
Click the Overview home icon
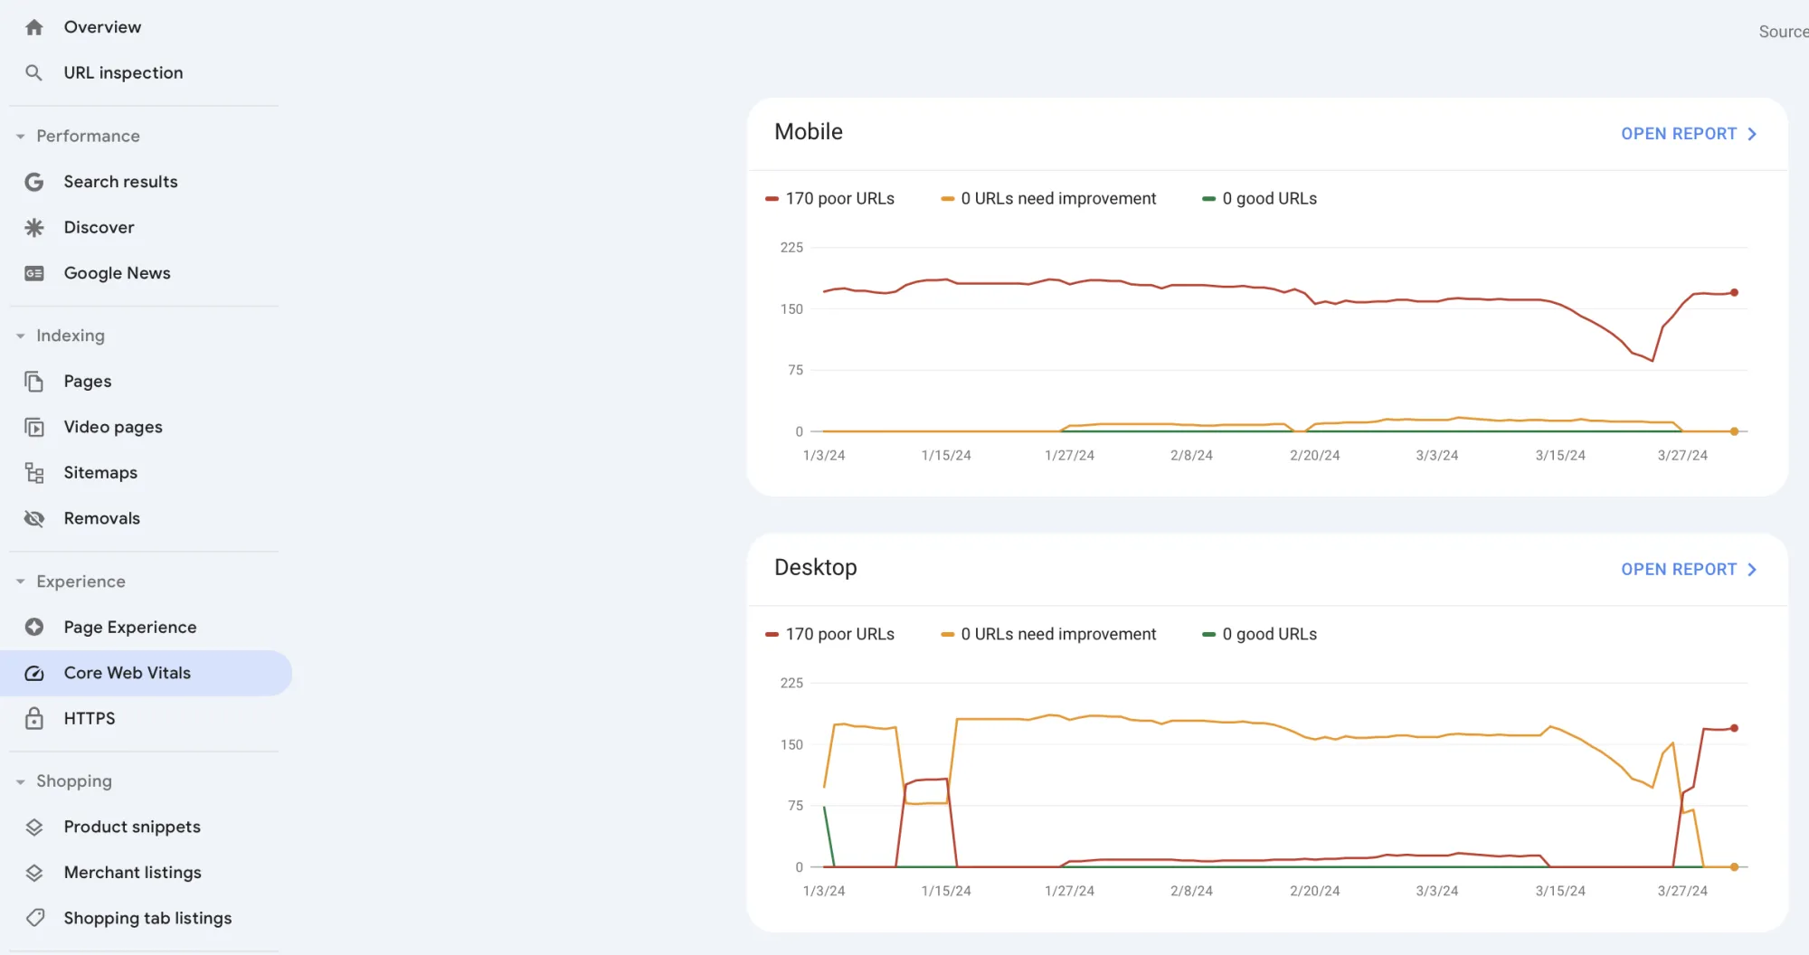click(33, 27)
